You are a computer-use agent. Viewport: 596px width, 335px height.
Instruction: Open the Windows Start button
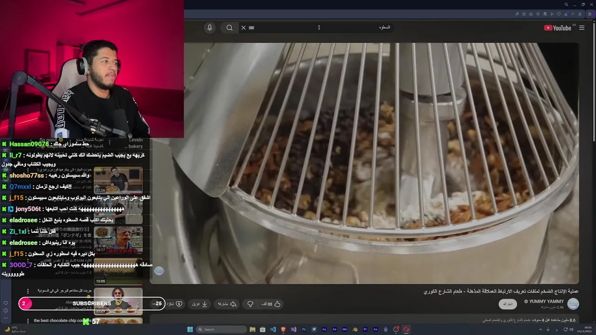click(x=190, y=329)
